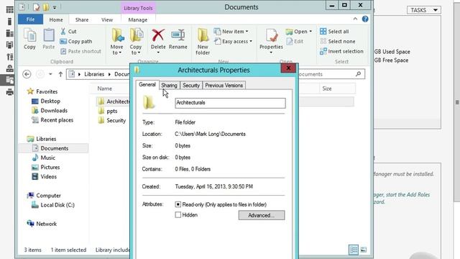This screenshot has width=460, height=259.
Task: Enable the Hidden attribute checkbox
Action: point(178,215)
